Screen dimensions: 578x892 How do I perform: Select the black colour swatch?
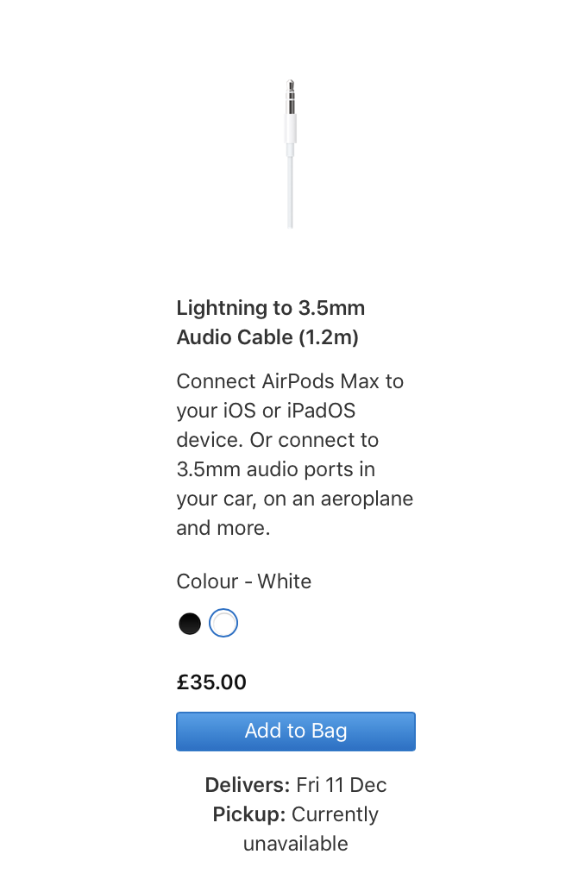click(190, 624)
